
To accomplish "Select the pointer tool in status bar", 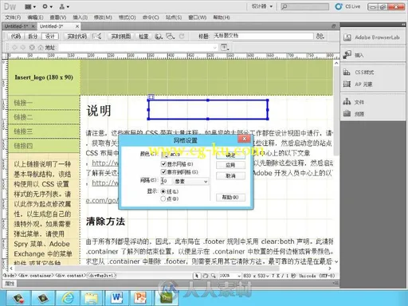I will click(x=197, y=276).
